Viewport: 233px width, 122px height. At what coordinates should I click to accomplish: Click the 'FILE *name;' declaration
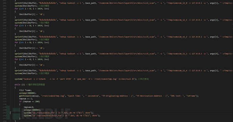coord(25,90)
